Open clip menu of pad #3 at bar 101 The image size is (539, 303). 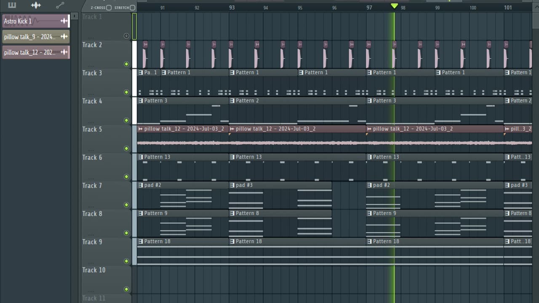click(x=507, y=185)
